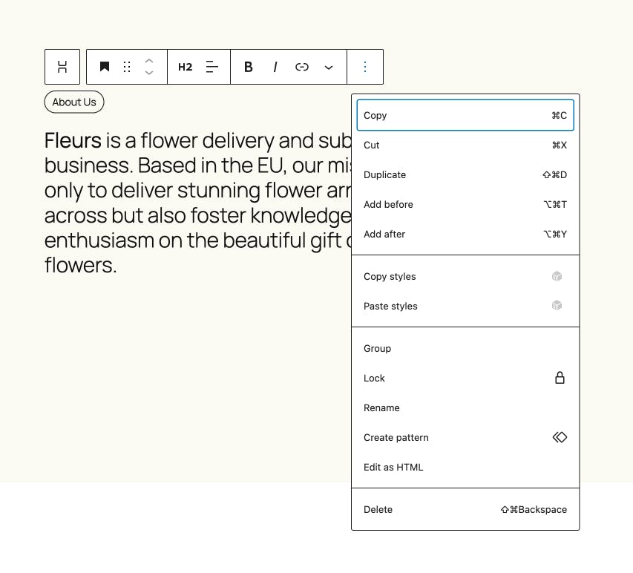
Task: Choose Edit as HTML
Action: (465, 467)
